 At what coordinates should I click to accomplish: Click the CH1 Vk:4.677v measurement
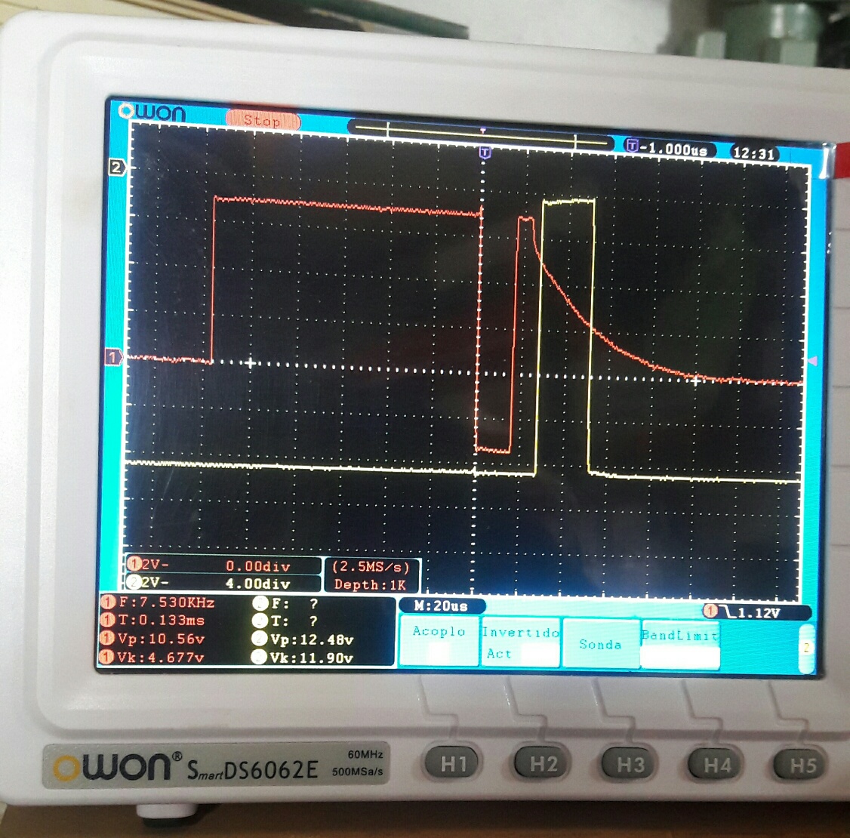point(154,658)
